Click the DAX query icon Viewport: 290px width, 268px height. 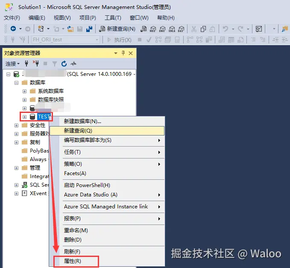point(181,29)
